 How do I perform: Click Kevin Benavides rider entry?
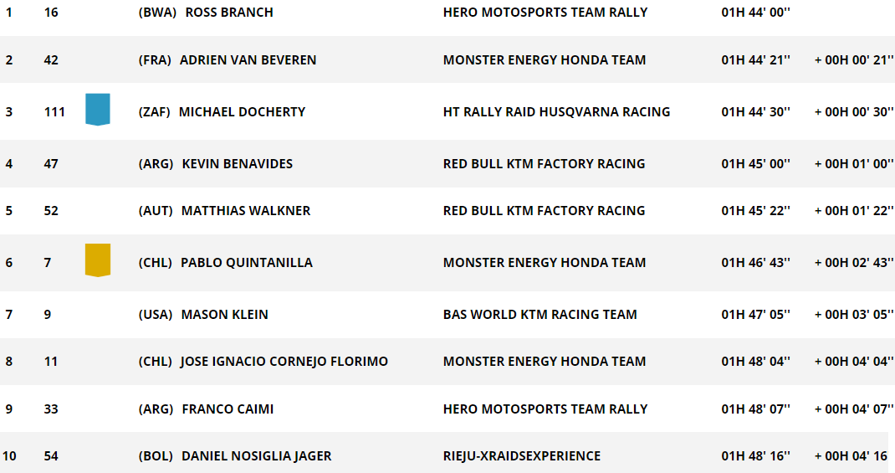(237, 164)
